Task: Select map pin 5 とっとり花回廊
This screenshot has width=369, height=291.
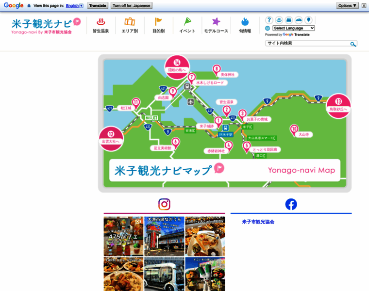Action: click(246, 146)
